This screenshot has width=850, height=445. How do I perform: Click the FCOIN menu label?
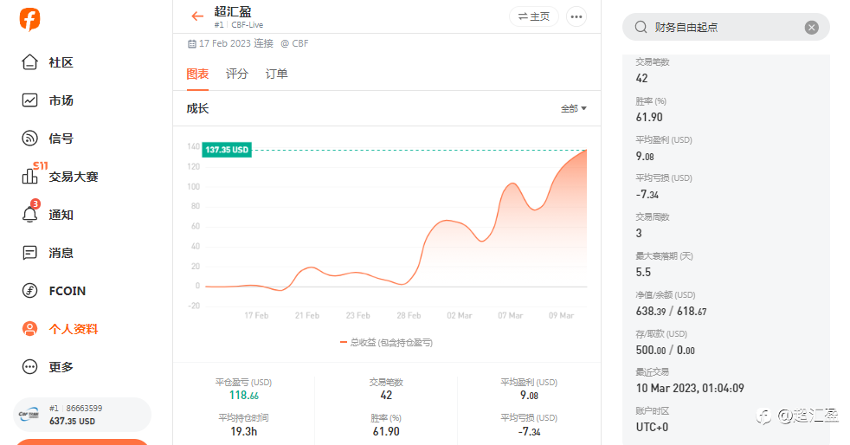(x=68, y=291)
